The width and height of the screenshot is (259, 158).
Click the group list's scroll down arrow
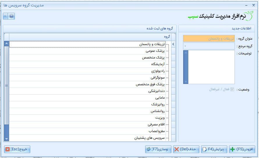click(x=6, y=139)
